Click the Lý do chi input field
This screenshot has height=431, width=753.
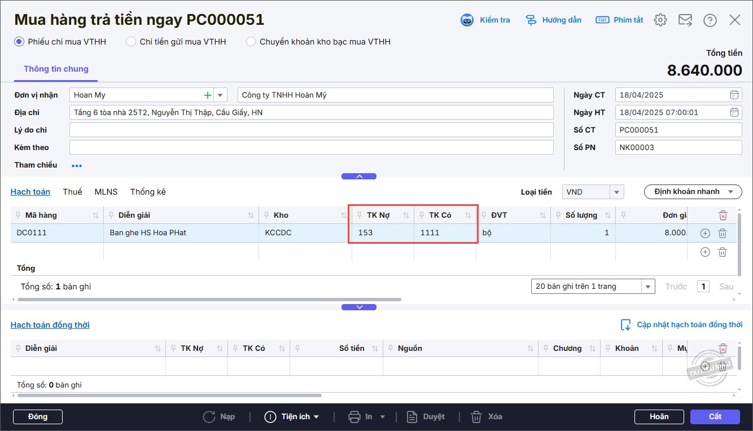tap(311, 130)
